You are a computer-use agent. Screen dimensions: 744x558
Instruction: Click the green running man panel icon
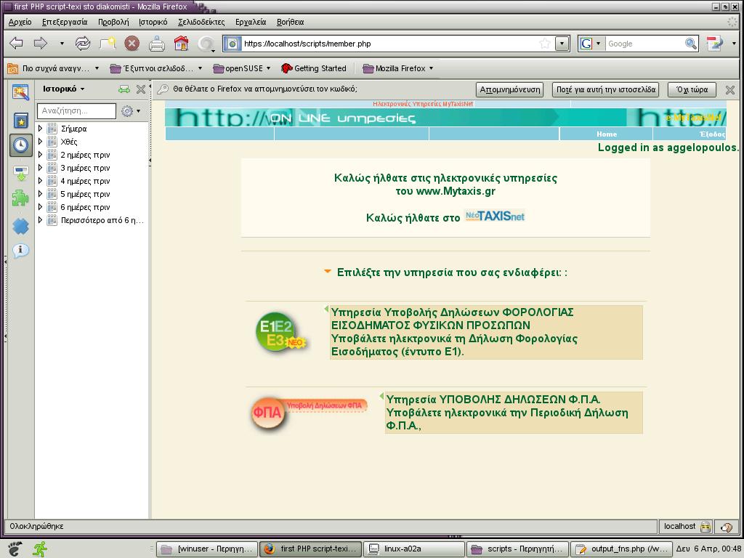pos(40,549)
